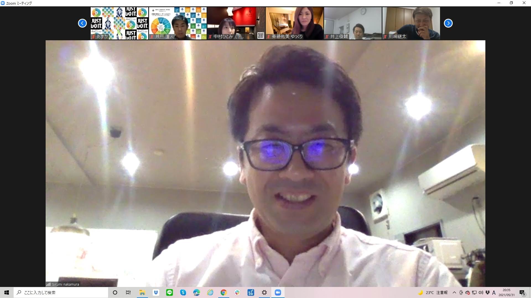Screen dimensions: 531x298
Task: Click muted mic icon on 井上俊輔 tile
Action: [x=327, y=36]
